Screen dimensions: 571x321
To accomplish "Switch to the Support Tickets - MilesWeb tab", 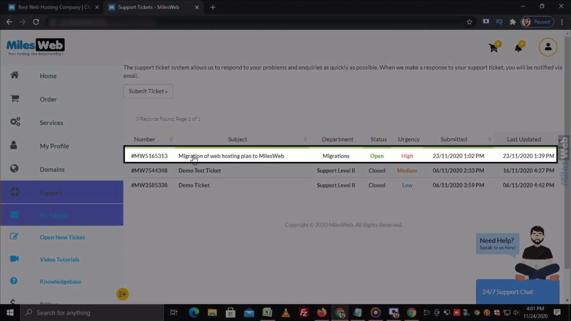I will (x=148, y=7).
